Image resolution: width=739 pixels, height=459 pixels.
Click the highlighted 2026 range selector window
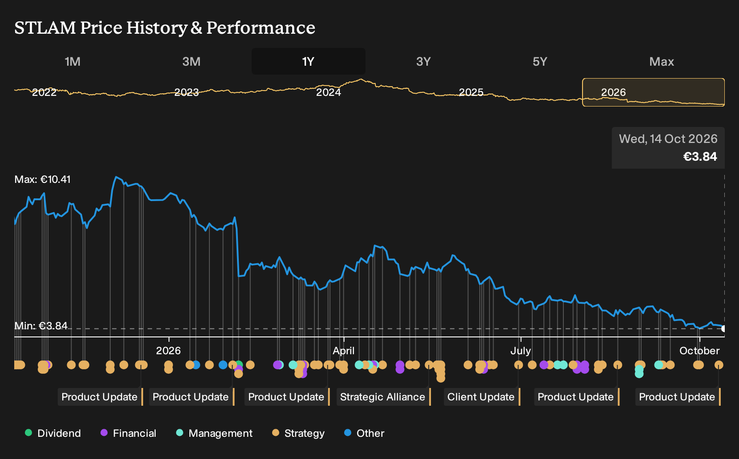click(654, 92)
